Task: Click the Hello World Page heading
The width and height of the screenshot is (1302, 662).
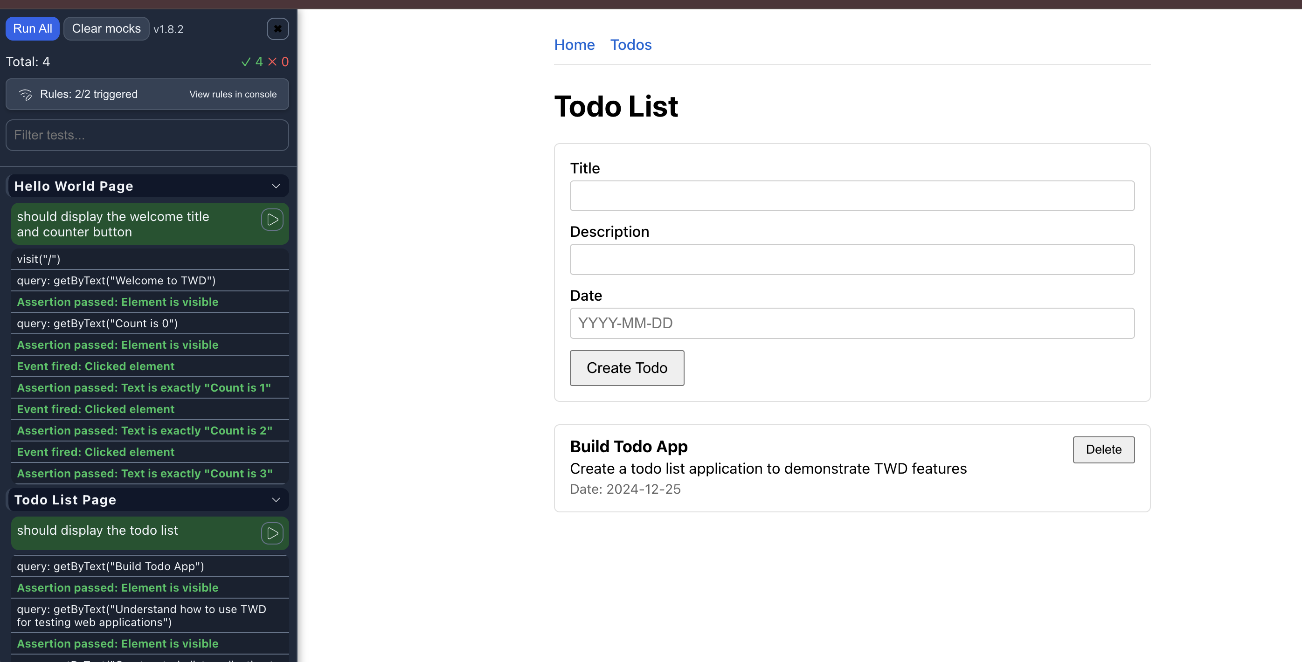Action: click(x=74, y=186)
